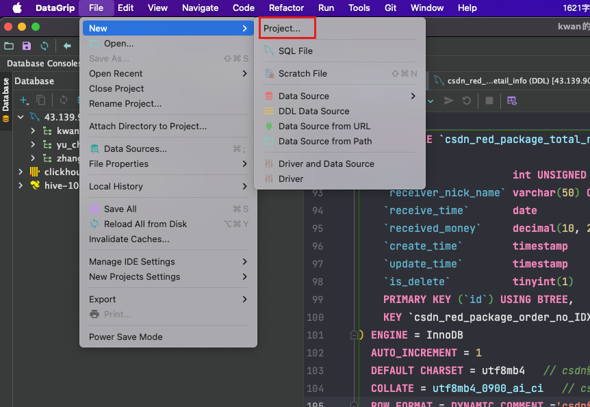Click the open folder toolbar icon
The width and height of the screenshot is (590, 407).
coord(9,46)
